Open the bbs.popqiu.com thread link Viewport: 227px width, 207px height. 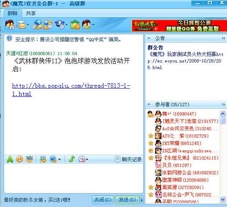(x=71, y=90)
